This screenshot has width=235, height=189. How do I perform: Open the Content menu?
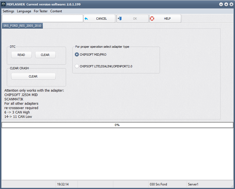pyautogui.click(x=56, y=11)
